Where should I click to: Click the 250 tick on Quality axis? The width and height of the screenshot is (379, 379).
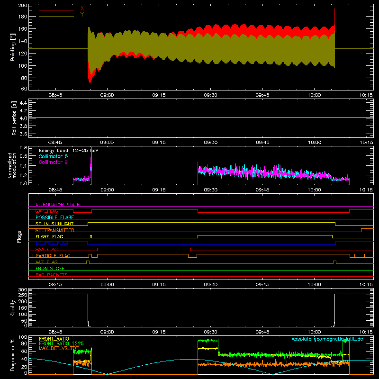point(23,295)
